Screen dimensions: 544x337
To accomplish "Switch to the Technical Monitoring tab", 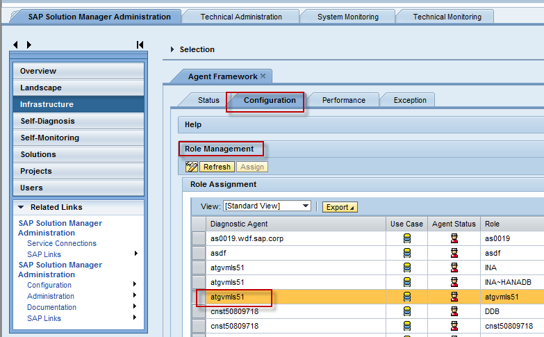I will pos(447,17).
